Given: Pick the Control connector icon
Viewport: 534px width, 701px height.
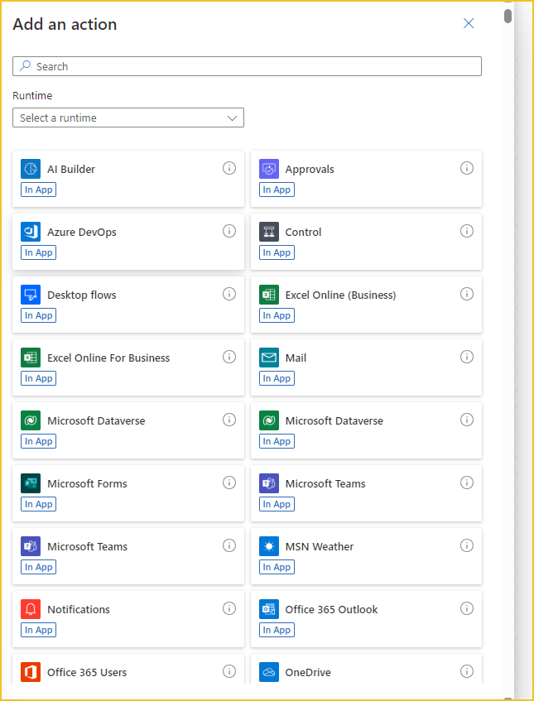Looking at the screenshot, I should pyautogui.click(x=269, y=232).
